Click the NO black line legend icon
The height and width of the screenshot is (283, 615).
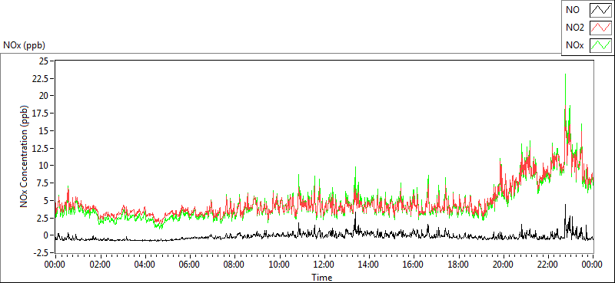pyautogui.click(x=601, y=10)
